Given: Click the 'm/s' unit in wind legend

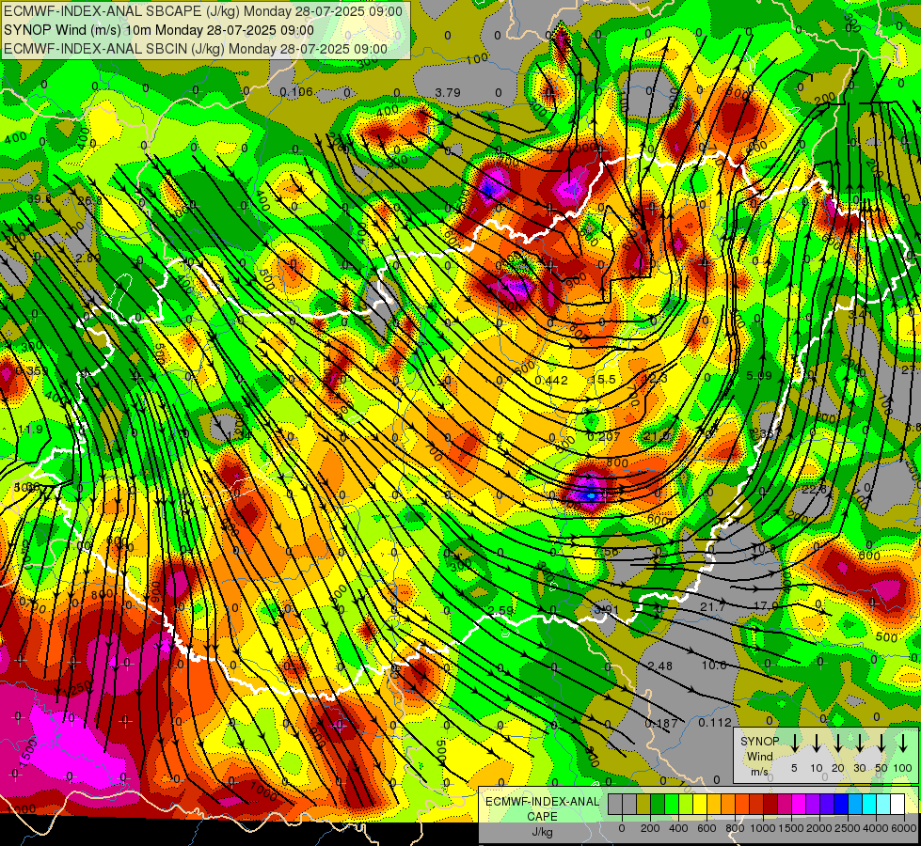Looking at the screenshot, I should tap(759, 772).
